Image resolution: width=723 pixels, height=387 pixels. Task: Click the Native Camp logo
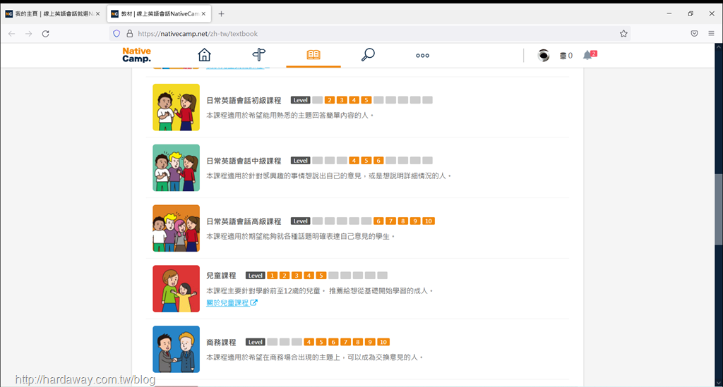point(136,55)
